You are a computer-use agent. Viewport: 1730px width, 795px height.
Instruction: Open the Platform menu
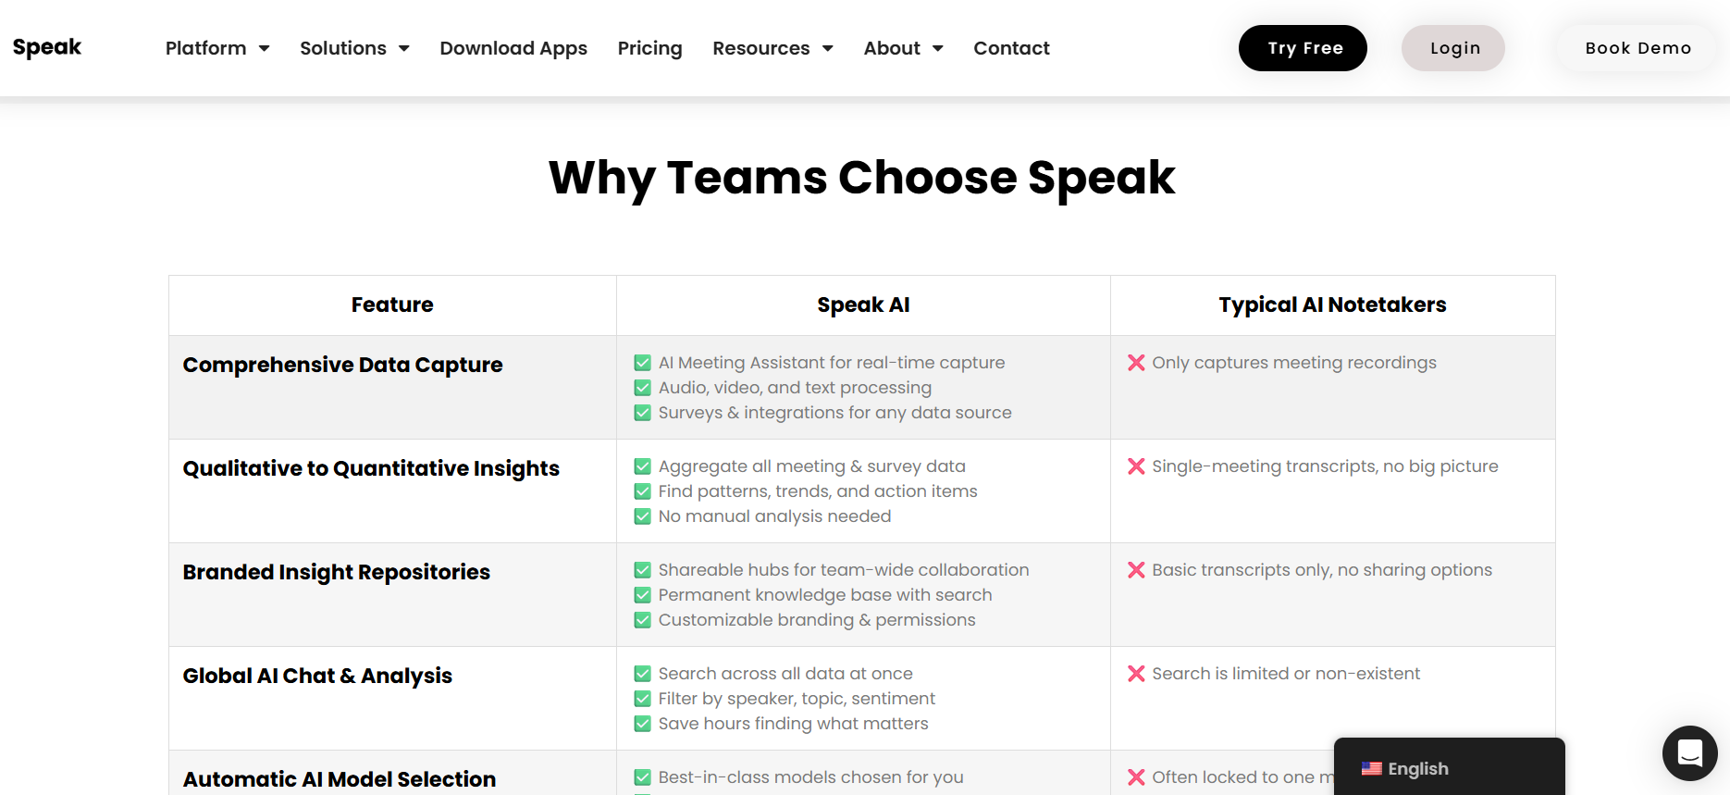pyautogui.click(x=205, y=48)
